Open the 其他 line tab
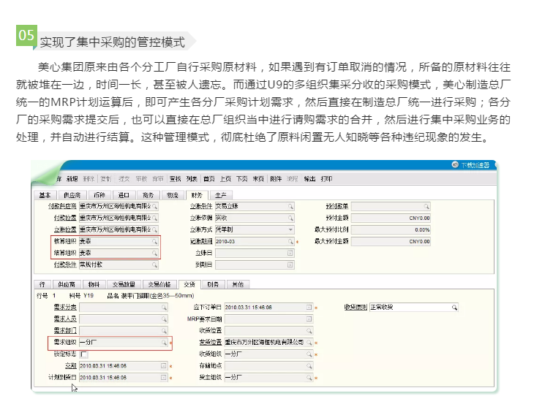Viewport: 534px width, 415px height. coord(238,284)
